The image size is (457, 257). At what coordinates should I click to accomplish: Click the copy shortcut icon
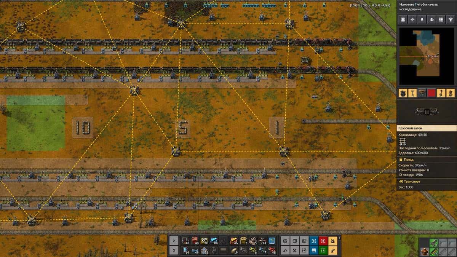[294, 241]
